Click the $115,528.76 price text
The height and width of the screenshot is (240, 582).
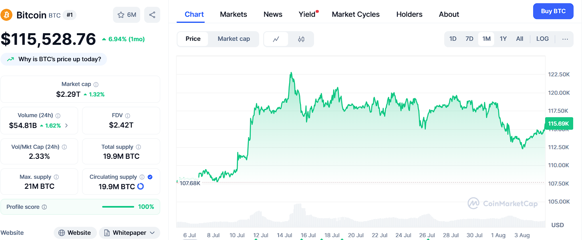click(48, 39)
